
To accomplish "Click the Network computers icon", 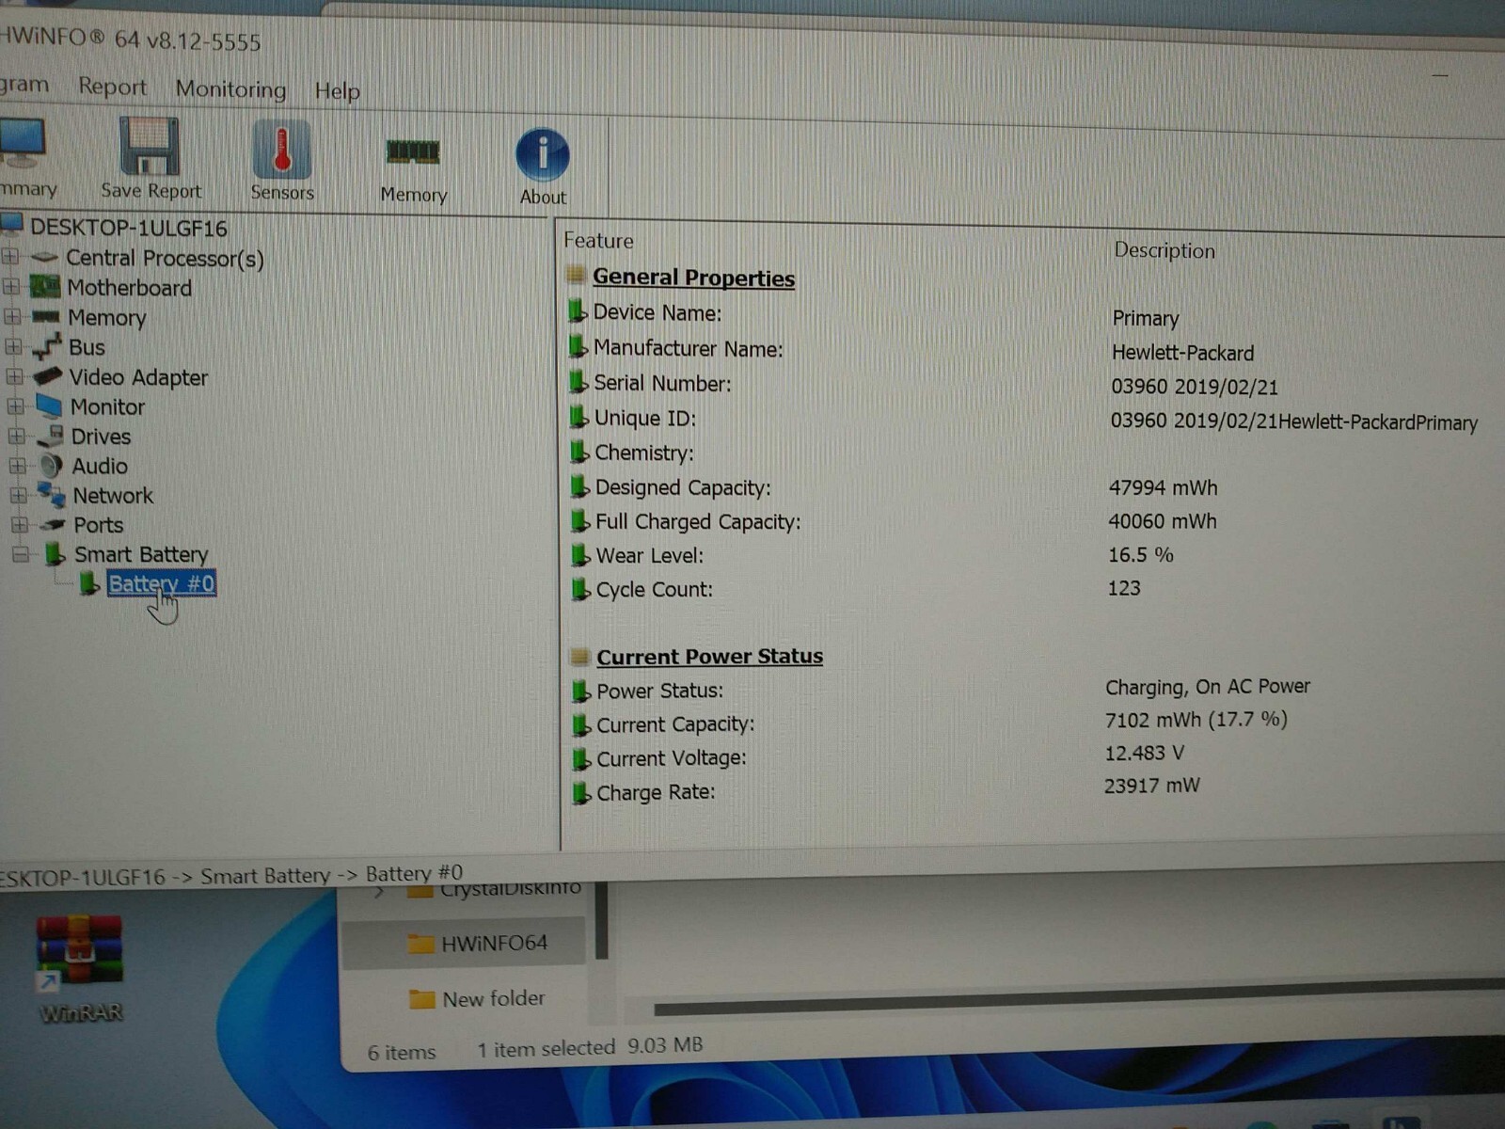I will [52, 494].
